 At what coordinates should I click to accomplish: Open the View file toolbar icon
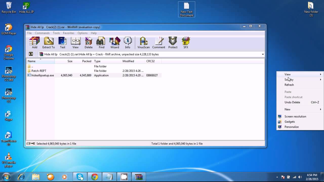pos(75,43)
